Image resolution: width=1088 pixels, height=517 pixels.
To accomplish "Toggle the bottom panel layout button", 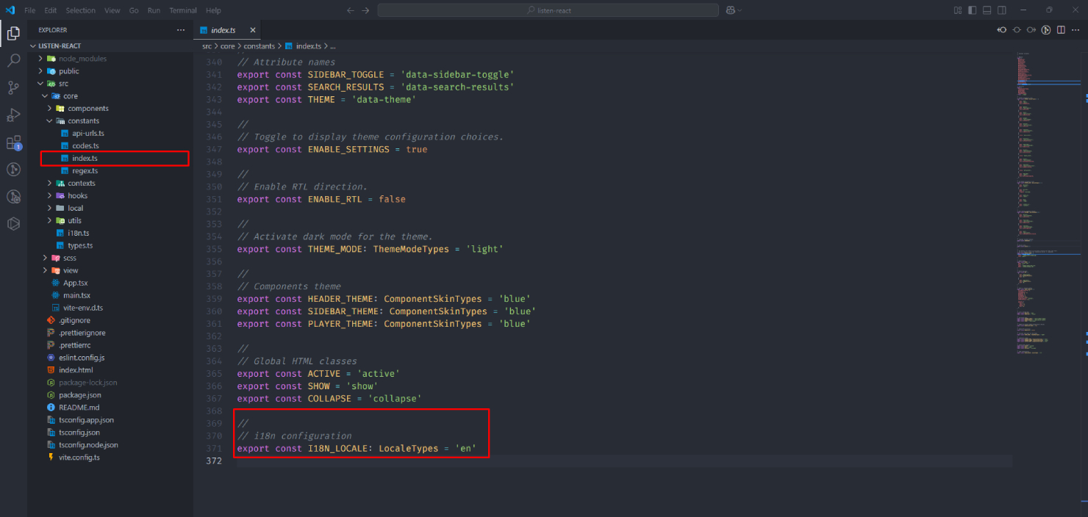I will [987, 10].
